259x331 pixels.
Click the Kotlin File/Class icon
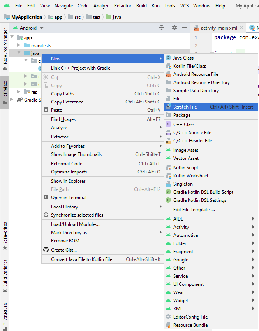click(168, 66)
